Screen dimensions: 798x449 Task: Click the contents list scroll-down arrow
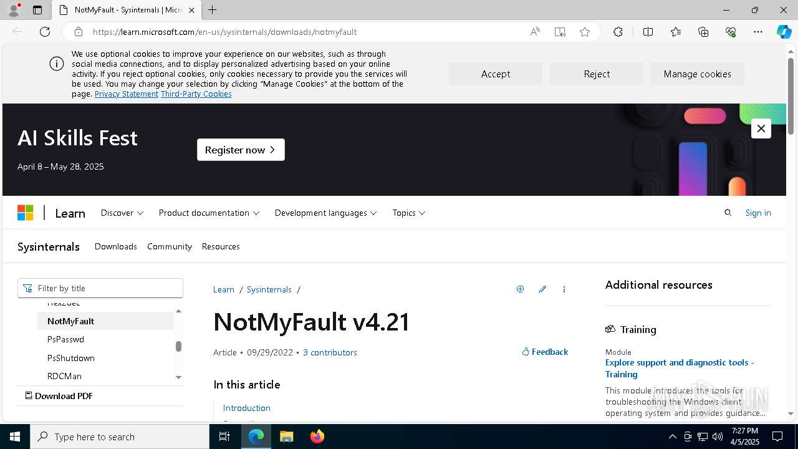178,377
